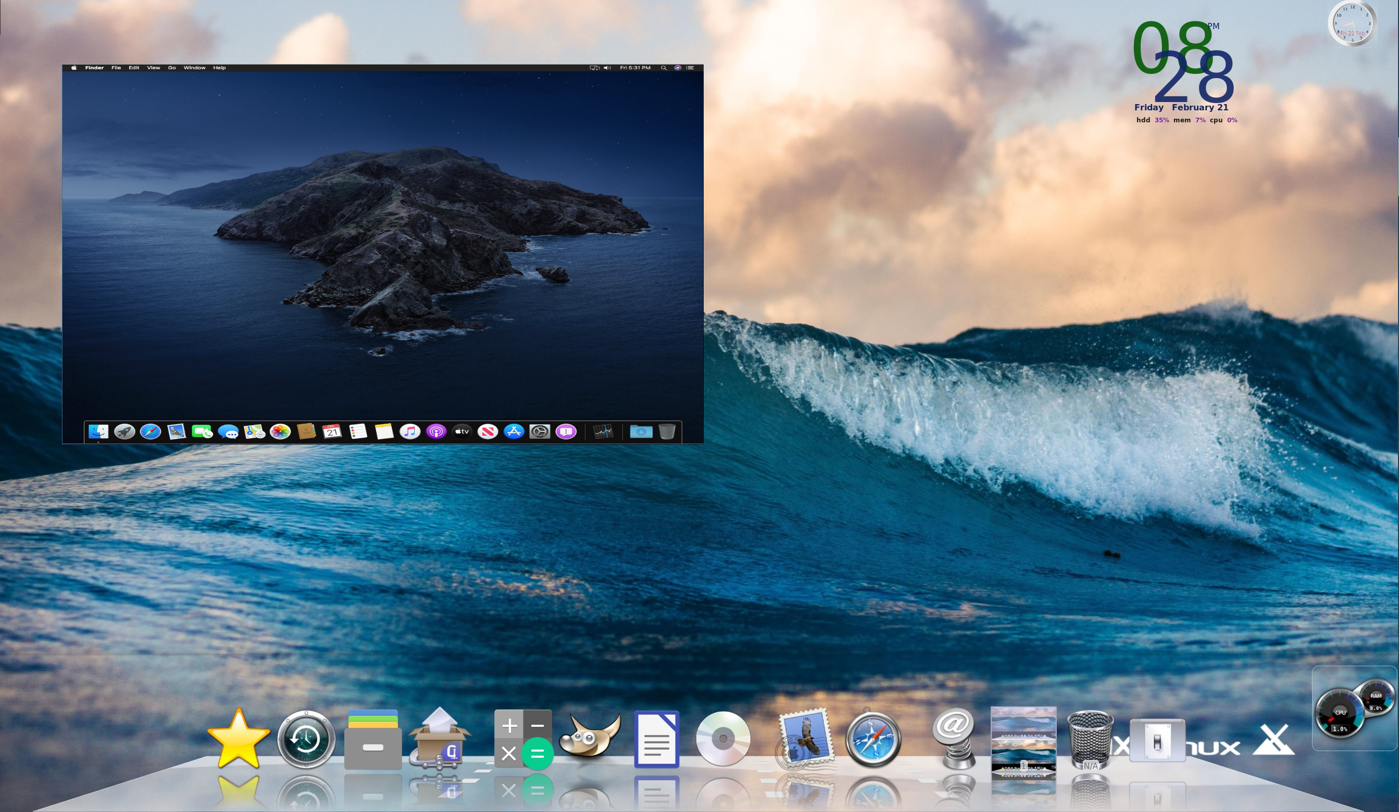Click the white X logo icon in dock
The image size is (1399, 812).
click(x=1273, y=739)
